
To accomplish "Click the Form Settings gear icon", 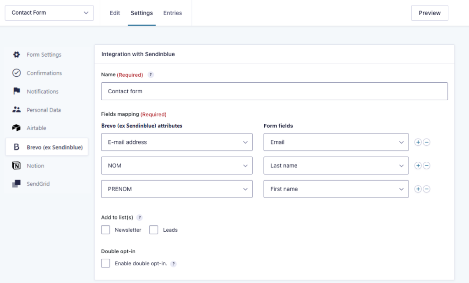I will click(x=16, y=54).
